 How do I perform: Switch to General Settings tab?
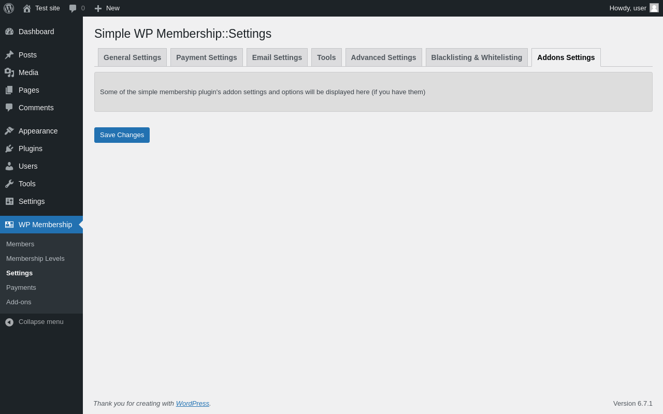pos(132,57)
